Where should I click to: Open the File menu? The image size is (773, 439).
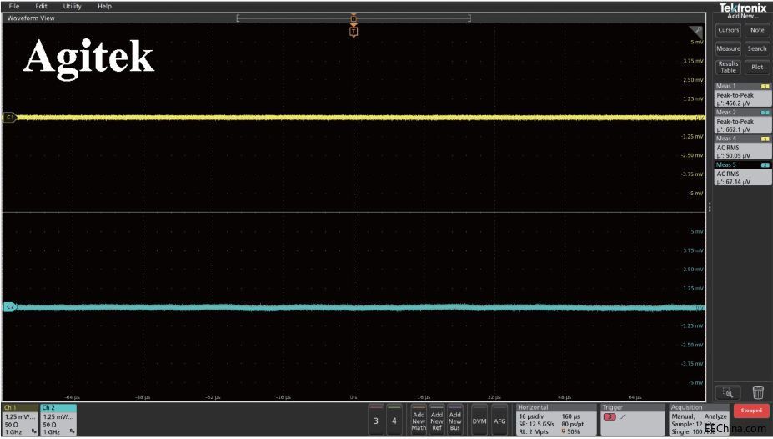pos(14,6)
